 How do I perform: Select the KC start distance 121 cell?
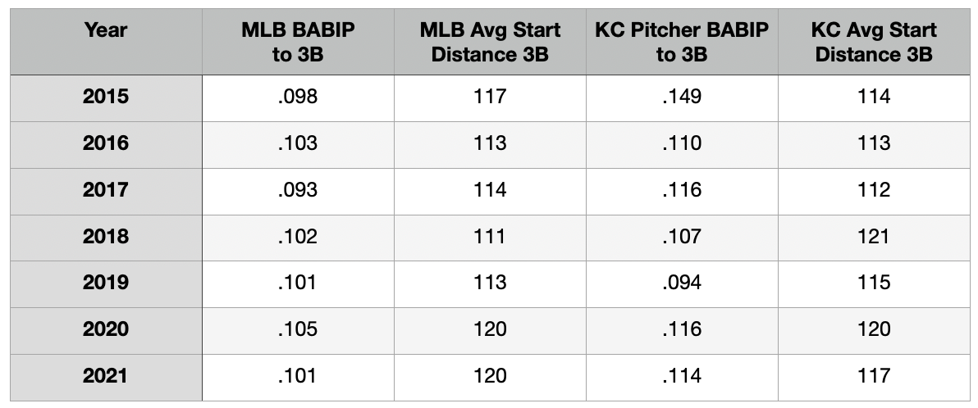873,237
